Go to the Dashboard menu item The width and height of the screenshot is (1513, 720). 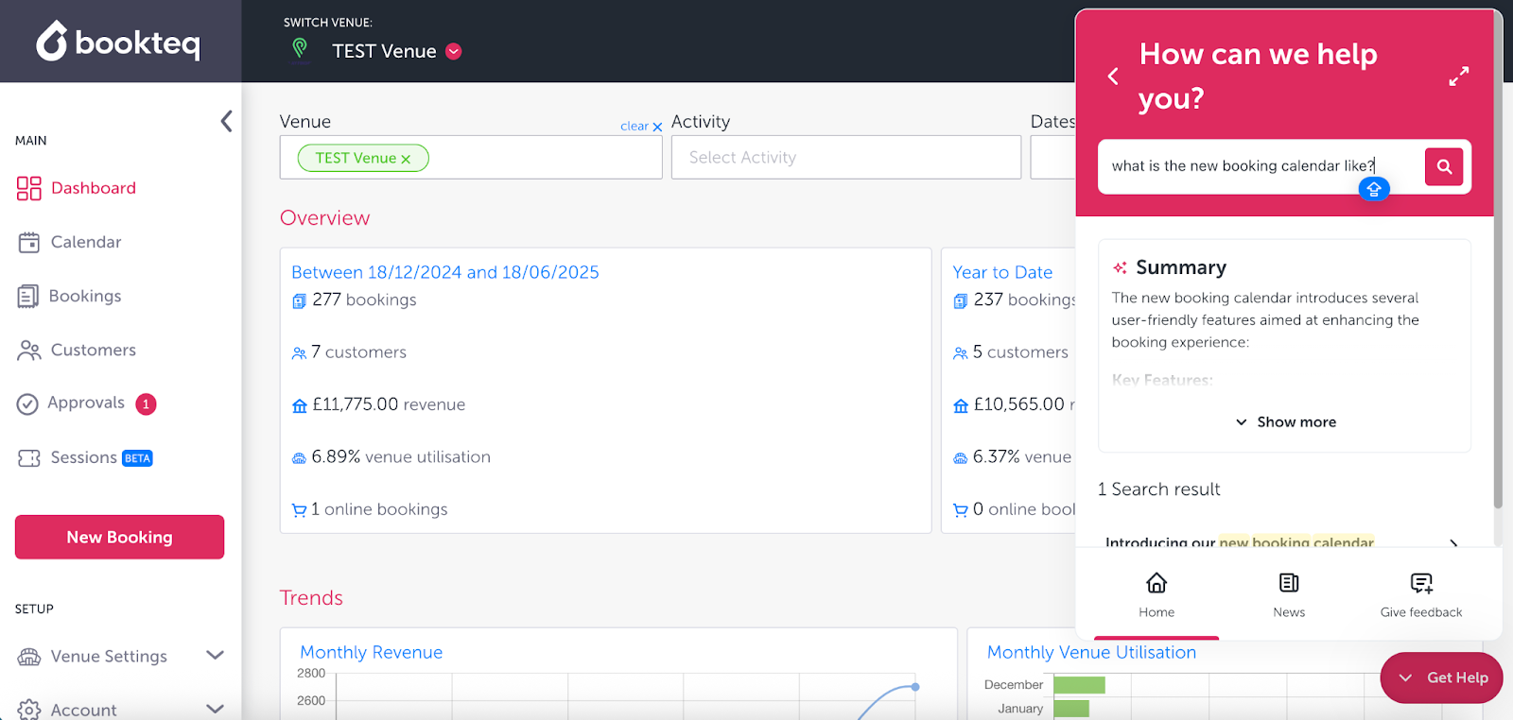94,188
